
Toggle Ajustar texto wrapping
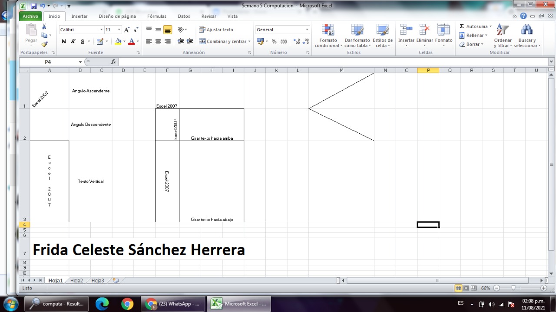pyautogui.click(x=216, y=30)
